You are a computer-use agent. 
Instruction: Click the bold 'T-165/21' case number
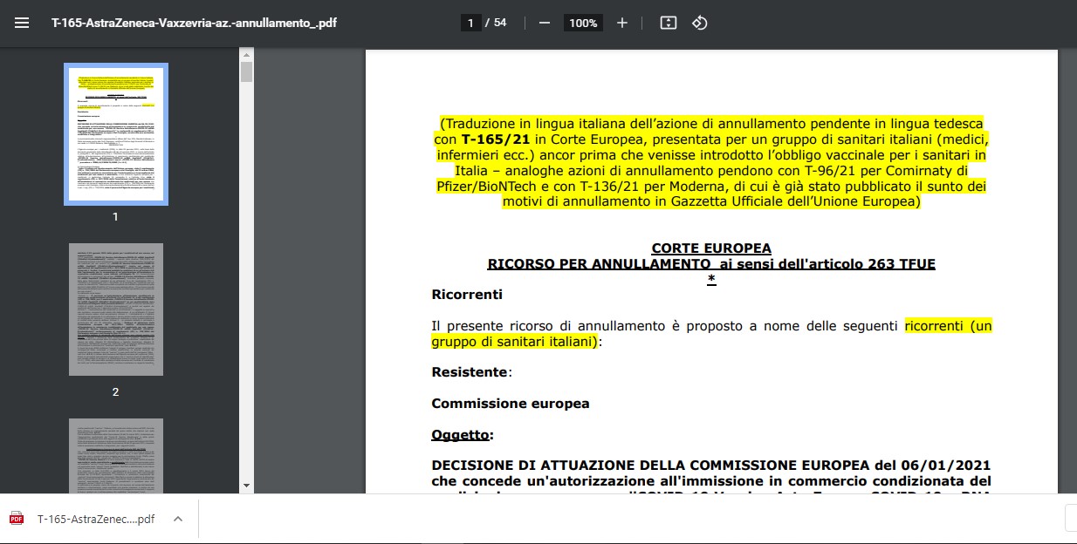click(496, 139)
